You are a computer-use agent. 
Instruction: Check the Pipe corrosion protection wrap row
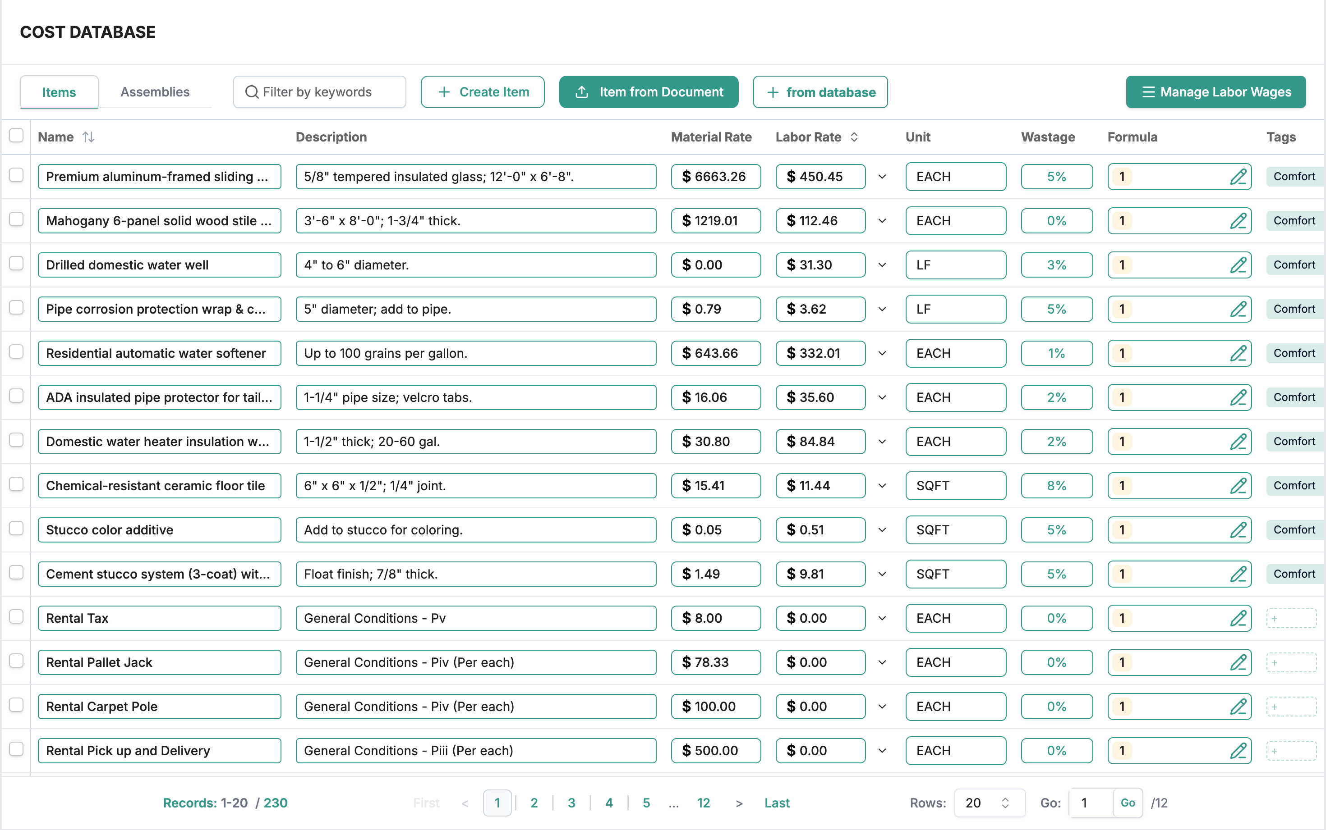(x=17, y=307)
